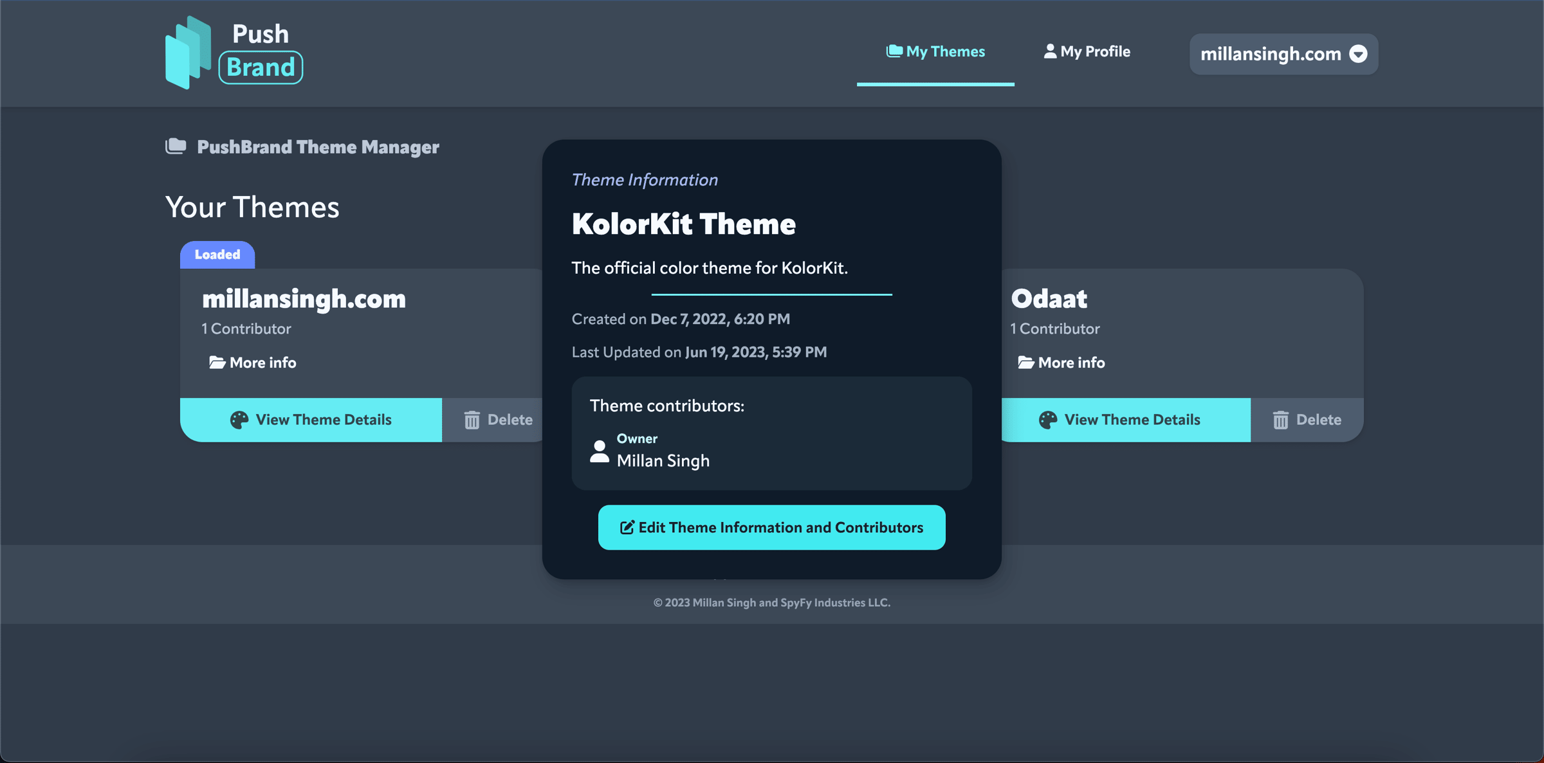The image size is (1544, 763).
Task: Click the created date Dec 7, 2022
Action: (720, 319)
